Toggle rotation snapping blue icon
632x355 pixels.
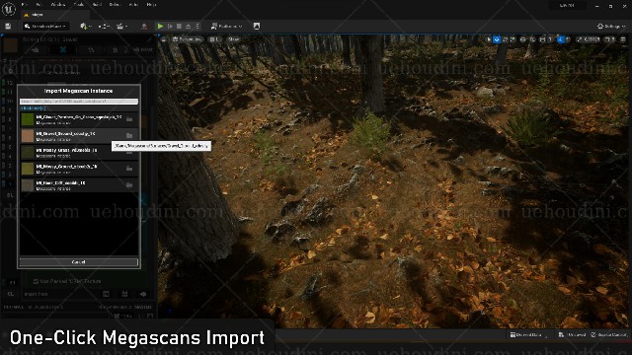560,39
